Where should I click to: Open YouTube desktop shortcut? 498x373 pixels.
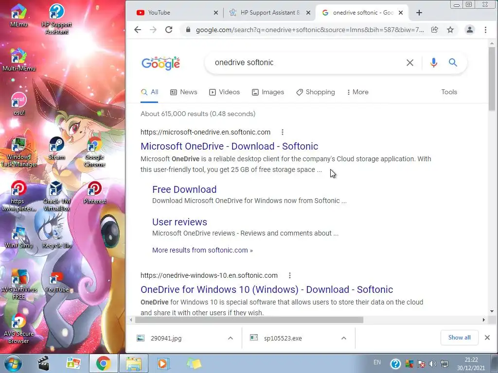tap(56, 281)
